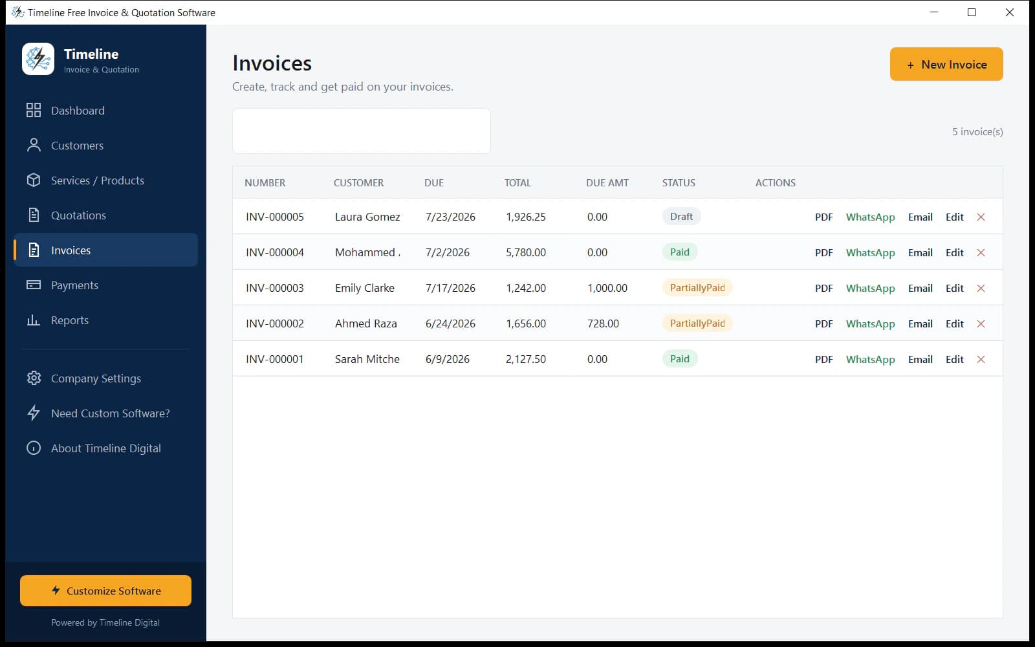Delete invoice INV-000003 with red X
Viewport: 1035px width, 647px height.
981,288
